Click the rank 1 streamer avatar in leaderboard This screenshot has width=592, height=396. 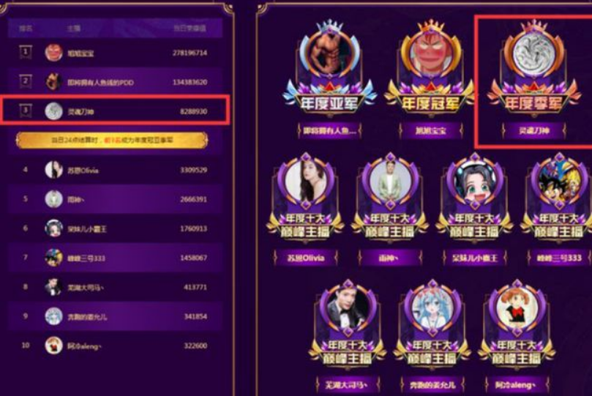tap(53, 53)
